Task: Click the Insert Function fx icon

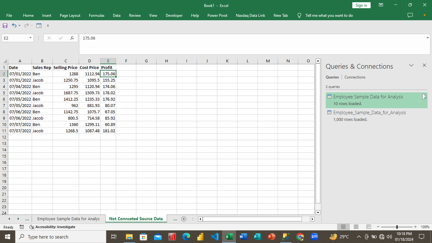Action: 72,38
